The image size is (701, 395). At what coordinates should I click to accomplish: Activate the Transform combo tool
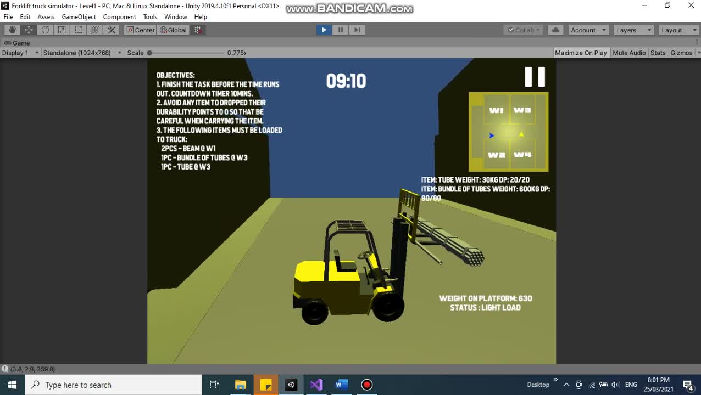click(x=94, y=30)
